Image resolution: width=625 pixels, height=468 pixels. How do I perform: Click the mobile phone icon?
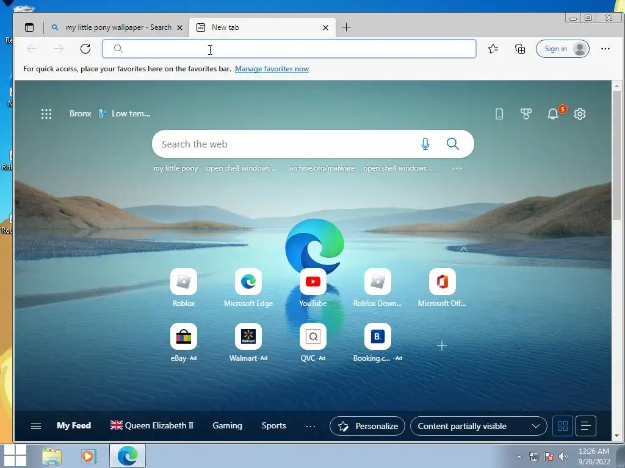pos(499,114)
